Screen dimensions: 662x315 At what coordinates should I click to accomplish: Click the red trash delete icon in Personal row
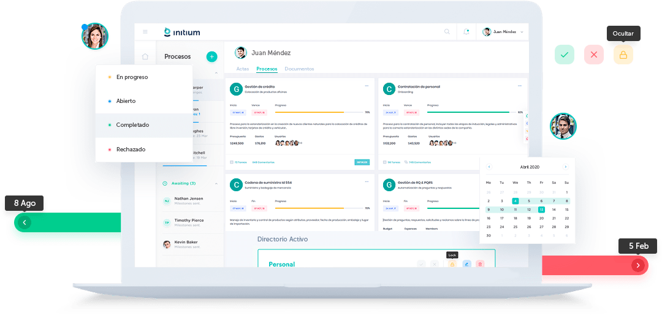[480, 264]
